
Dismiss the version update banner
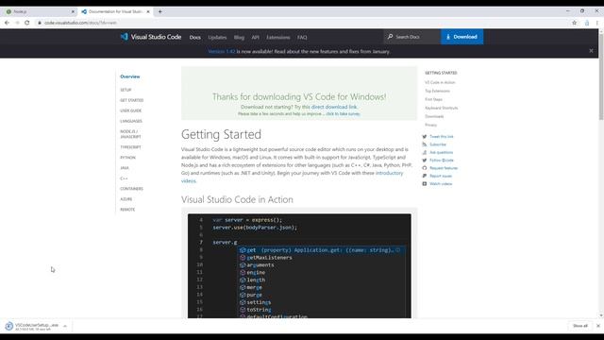tap(592, 51)
